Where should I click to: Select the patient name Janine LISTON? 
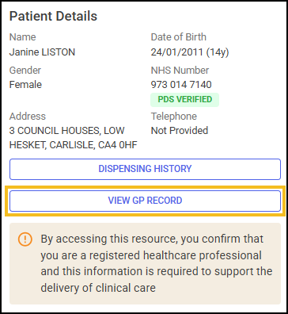pyautogui.click(x=42, y=52)
